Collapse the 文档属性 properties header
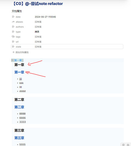 (x=17, y=11)
